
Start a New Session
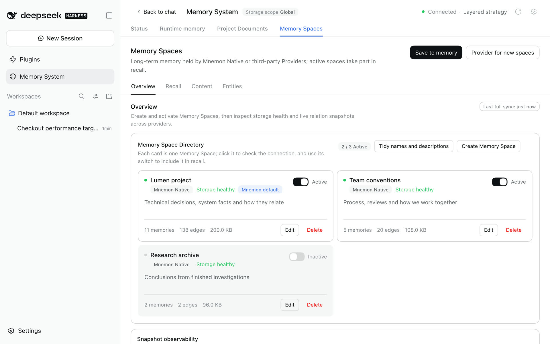[x=60, y=38]
